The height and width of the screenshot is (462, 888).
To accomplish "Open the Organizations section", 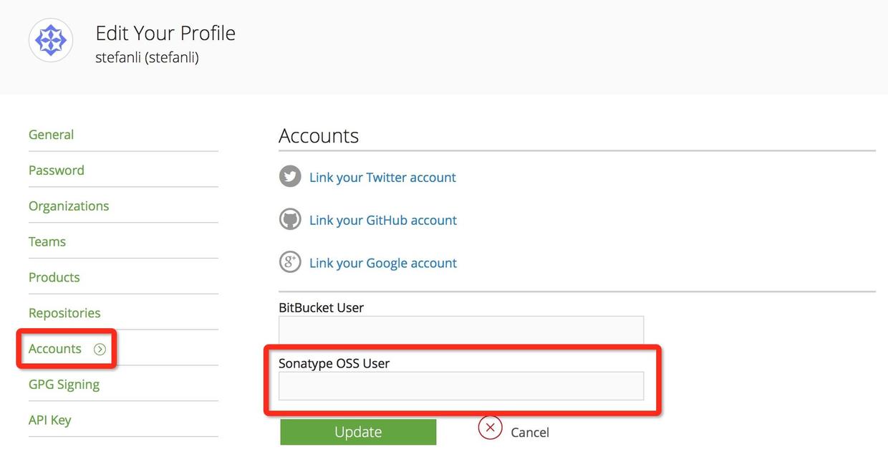I will click(x=69, y=206).
